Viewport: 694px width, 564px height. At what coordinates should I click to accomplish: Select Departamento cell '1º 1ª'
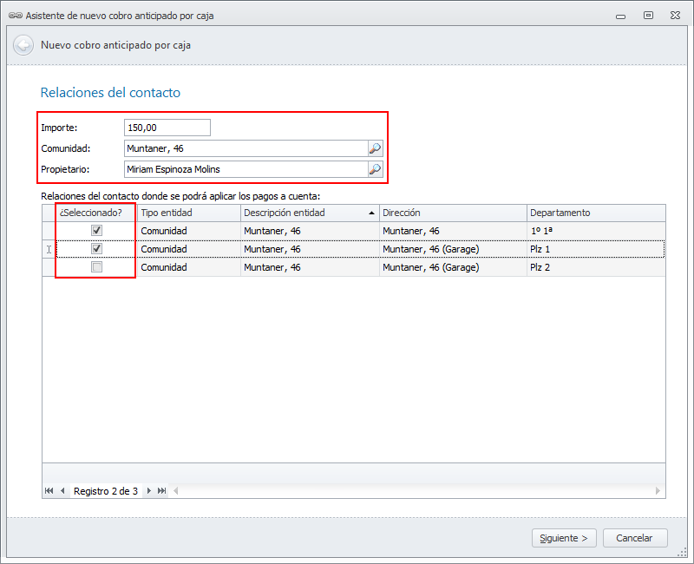coord(596,231)
